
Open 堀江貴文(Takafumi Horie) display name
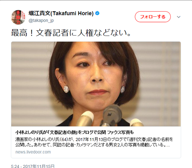click(61, 13)
